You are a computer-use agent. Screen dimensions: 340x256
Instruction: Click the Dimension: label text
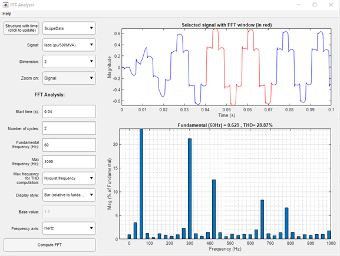(x=29, y=62)
